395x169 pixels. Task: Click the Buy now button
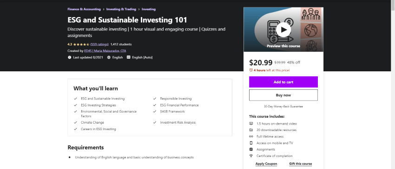tap(283, 95)
